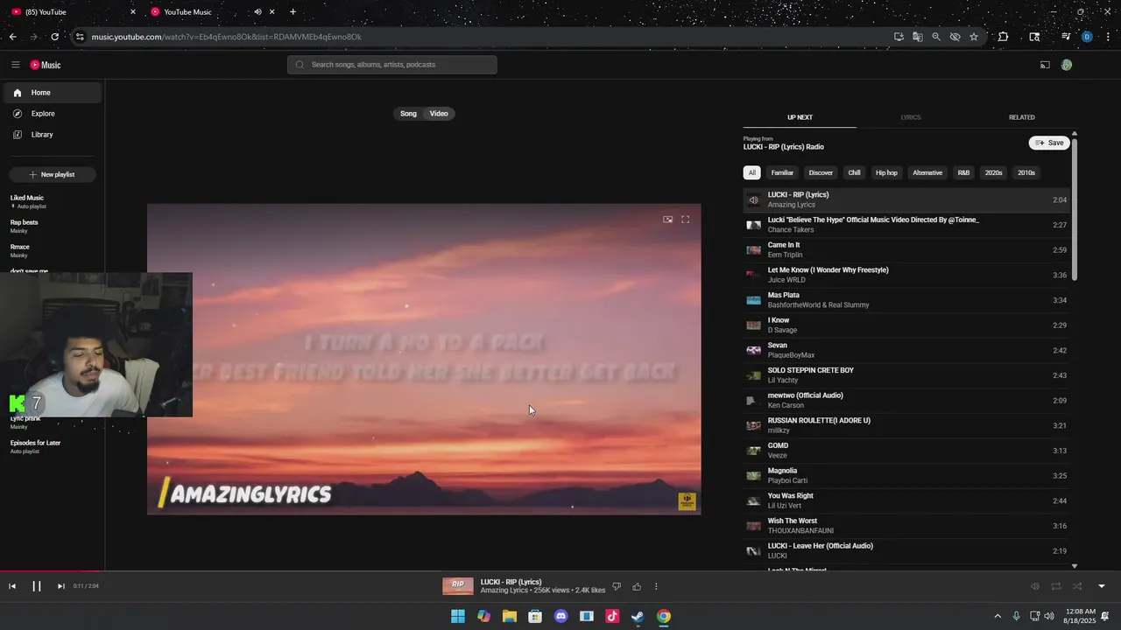
Task: Toggle repeat mode
Action: point(1056,586)
